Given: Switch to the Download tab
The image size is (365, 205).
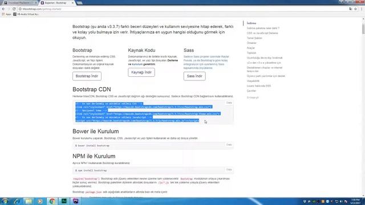Looking at the screenshot, I should tap(20, 3).
